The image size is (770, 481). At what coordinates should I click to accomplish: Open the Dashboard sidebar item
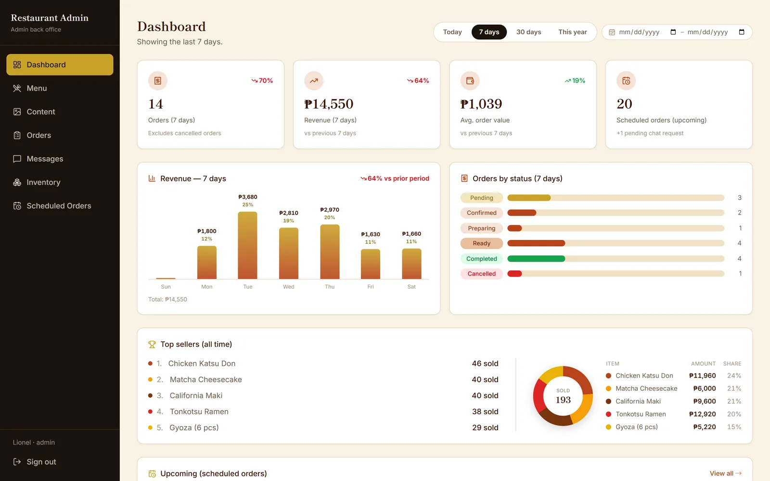[60, 64]
